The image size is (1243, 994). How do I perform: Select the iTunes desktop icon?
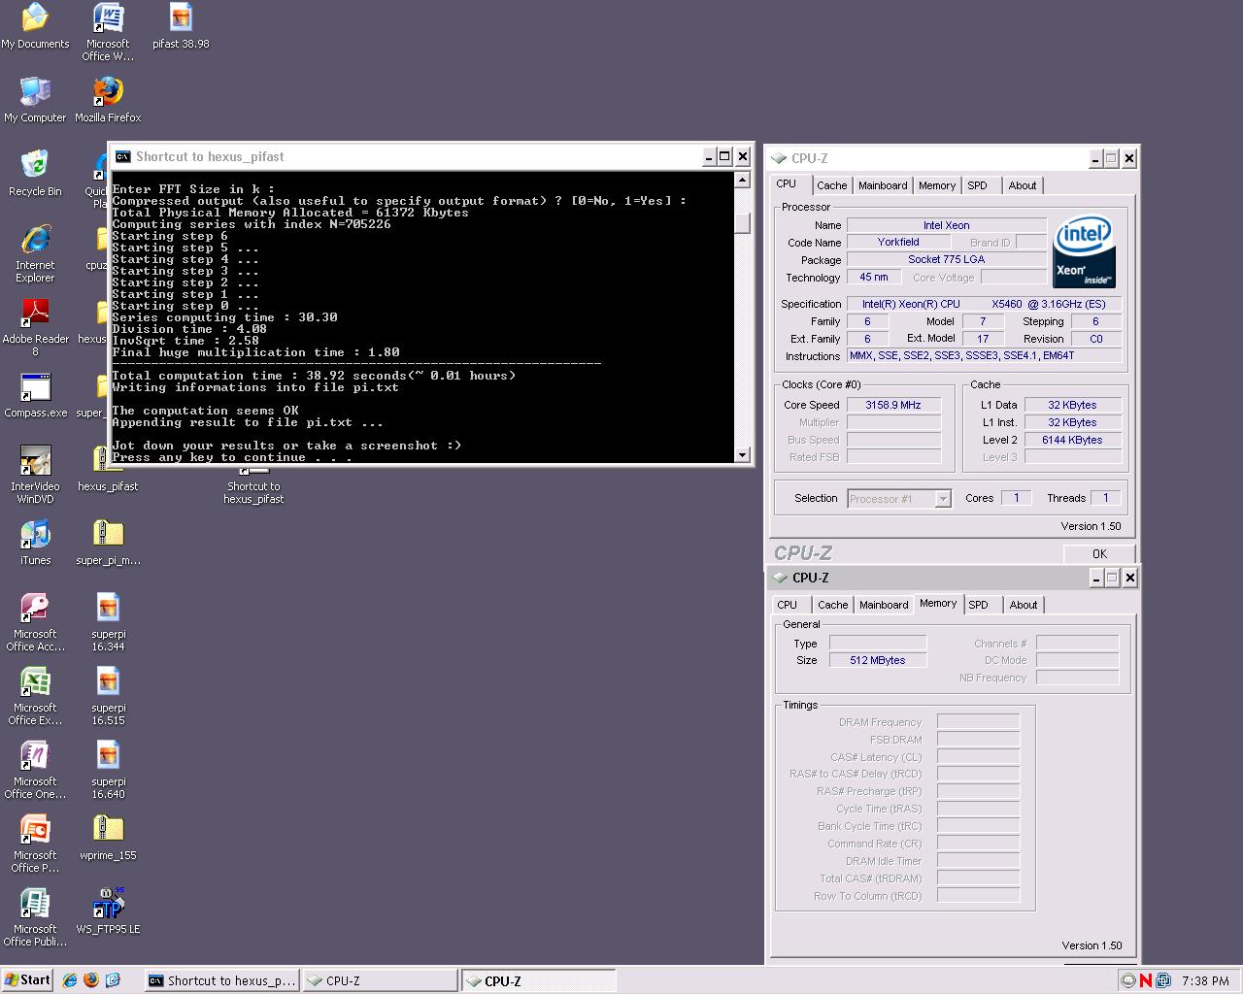click(x=35, y=543)
